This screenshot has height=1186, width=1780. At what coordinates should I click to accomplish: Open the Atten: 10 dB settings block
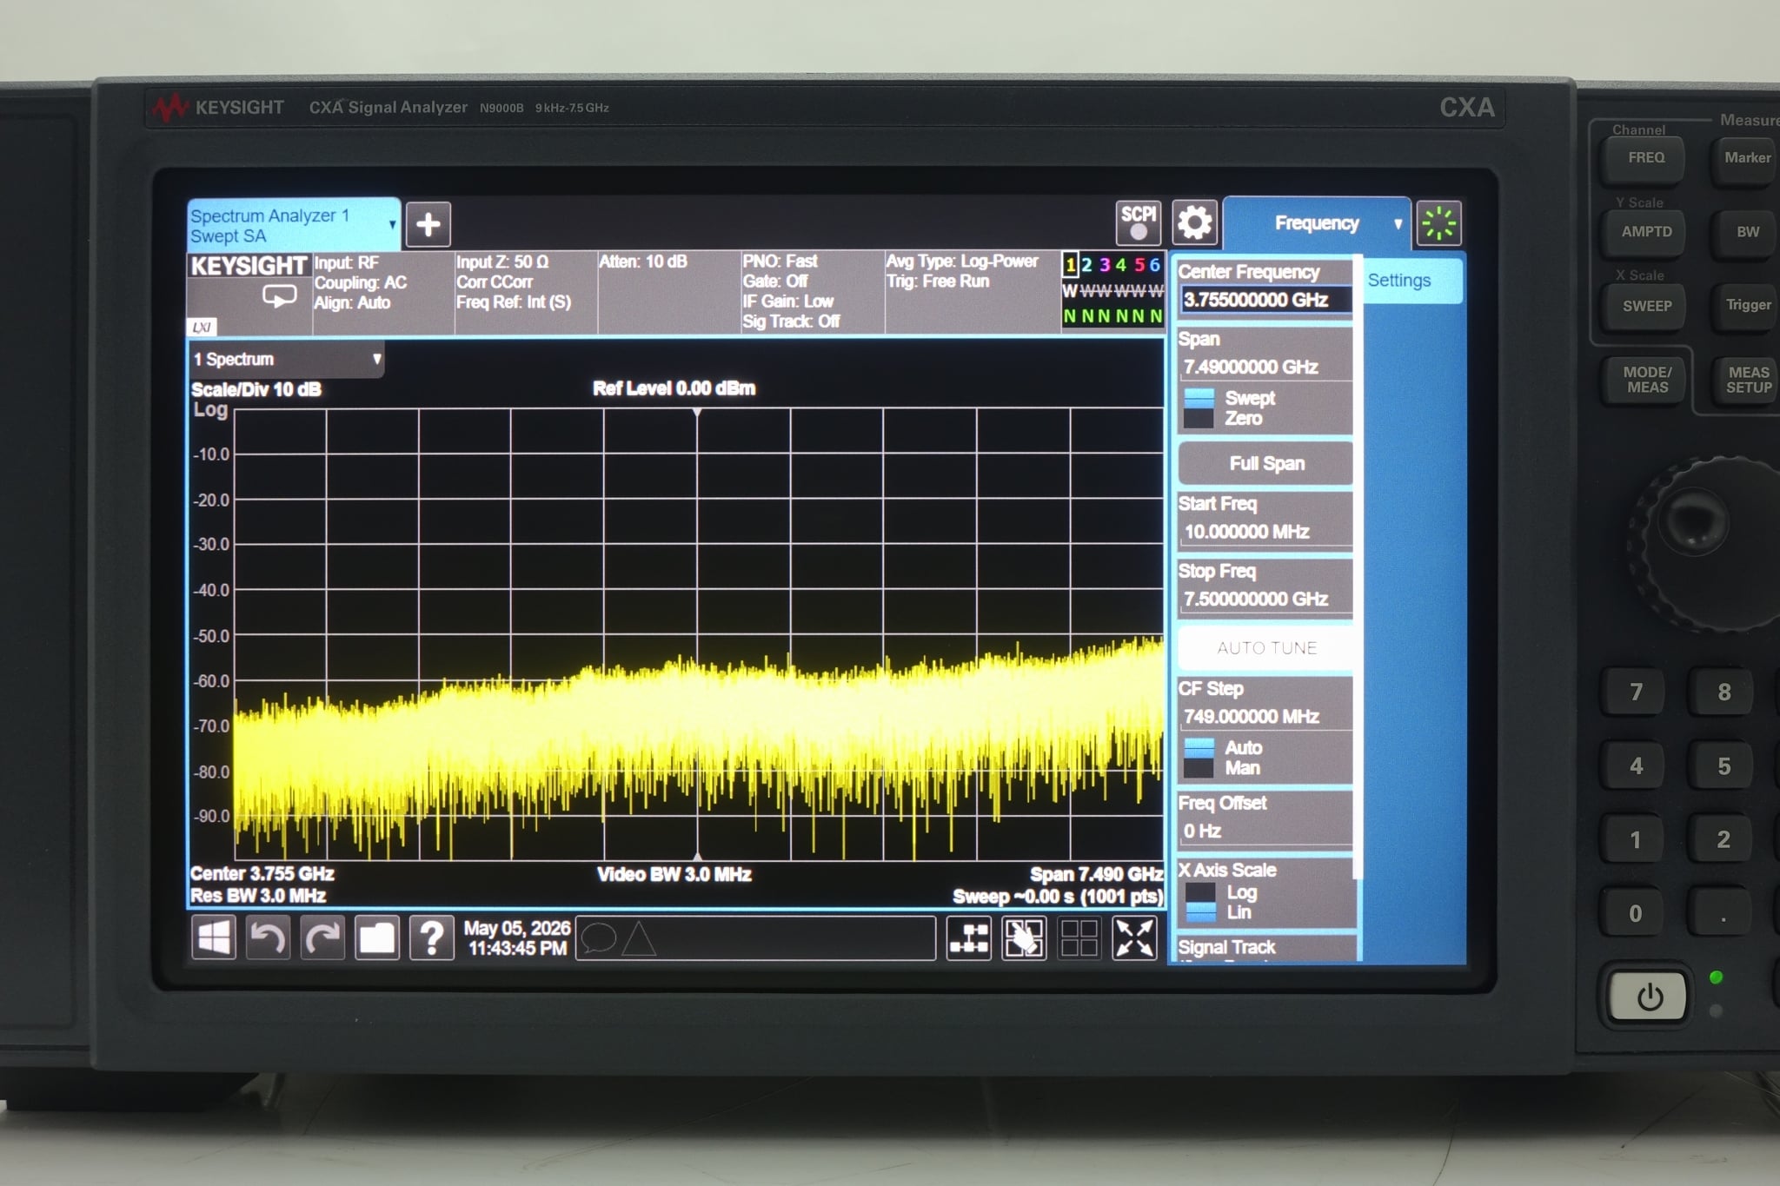669,292
